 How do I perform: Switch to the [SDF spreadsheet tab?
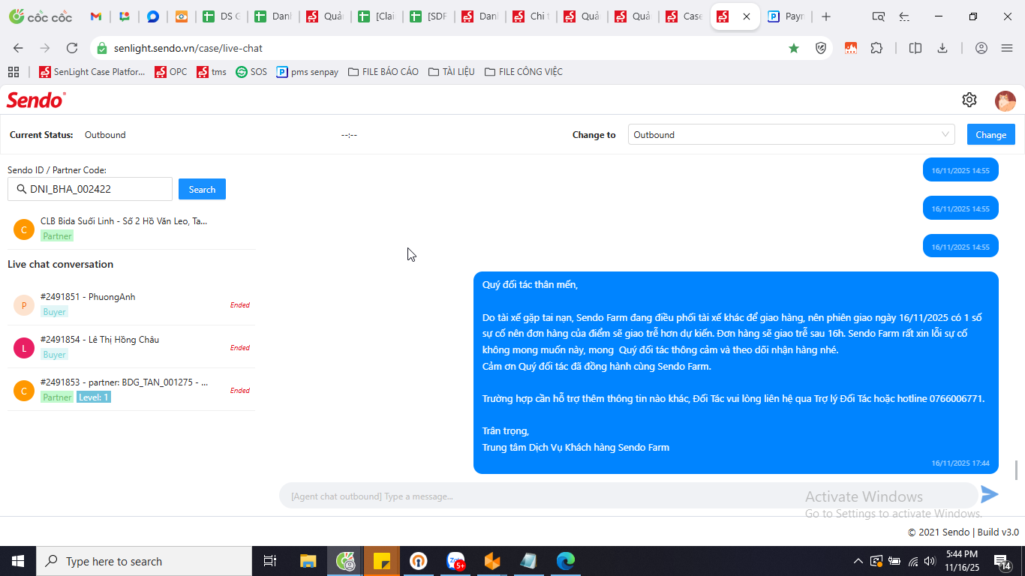(428, 16)
